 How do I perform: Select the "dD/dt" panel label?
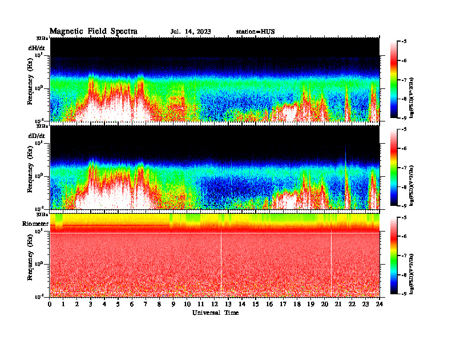tap(37, 136)
